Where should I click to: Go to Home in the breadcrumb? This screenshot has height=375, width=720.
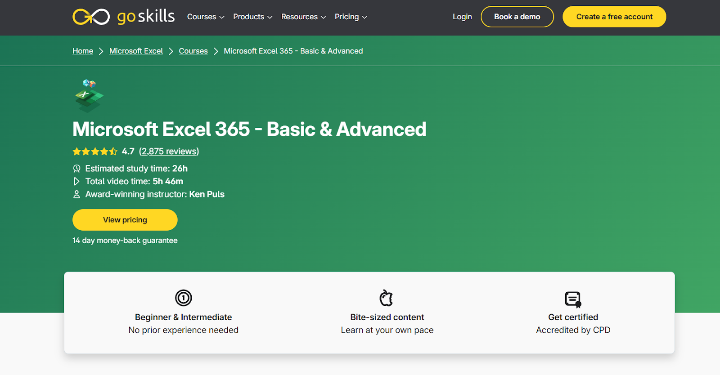[83, 51]
